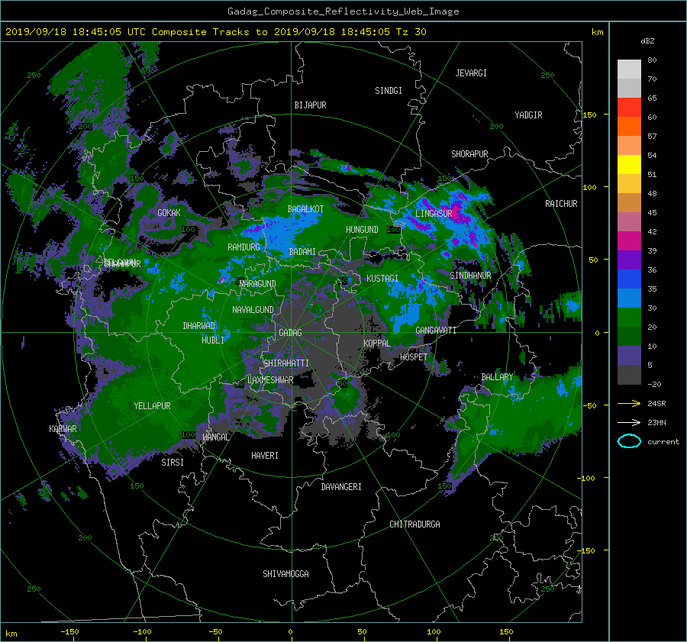Click the KOPPAL label
This screenshot has width=687, height=642.
(x=377, y=343)
